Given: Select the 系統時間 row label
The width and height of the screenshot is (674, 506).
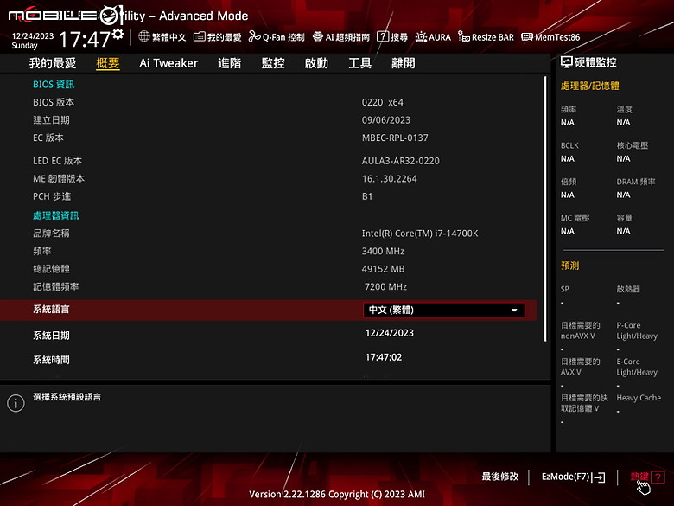Looking at the screenshot, I should [51, 360].
